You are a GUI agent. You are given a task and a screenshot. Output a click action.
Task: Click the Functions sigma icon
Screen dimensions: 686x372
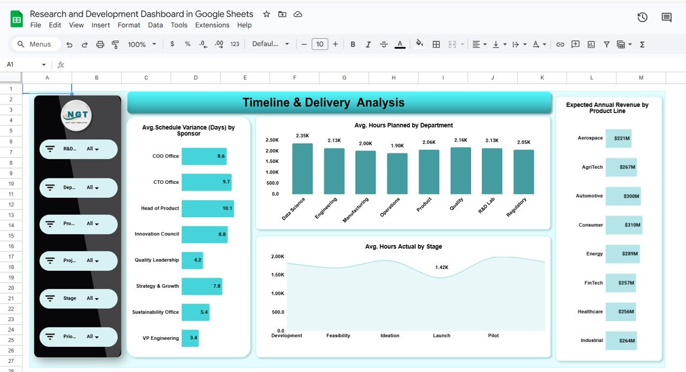click(x=642, y=44)
